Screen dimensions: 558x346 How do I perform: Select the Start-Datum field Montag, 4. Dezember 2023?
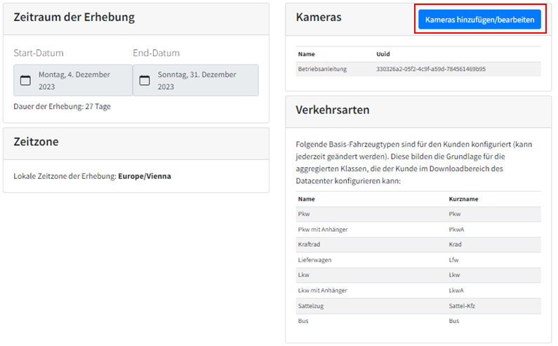point(73,81)
